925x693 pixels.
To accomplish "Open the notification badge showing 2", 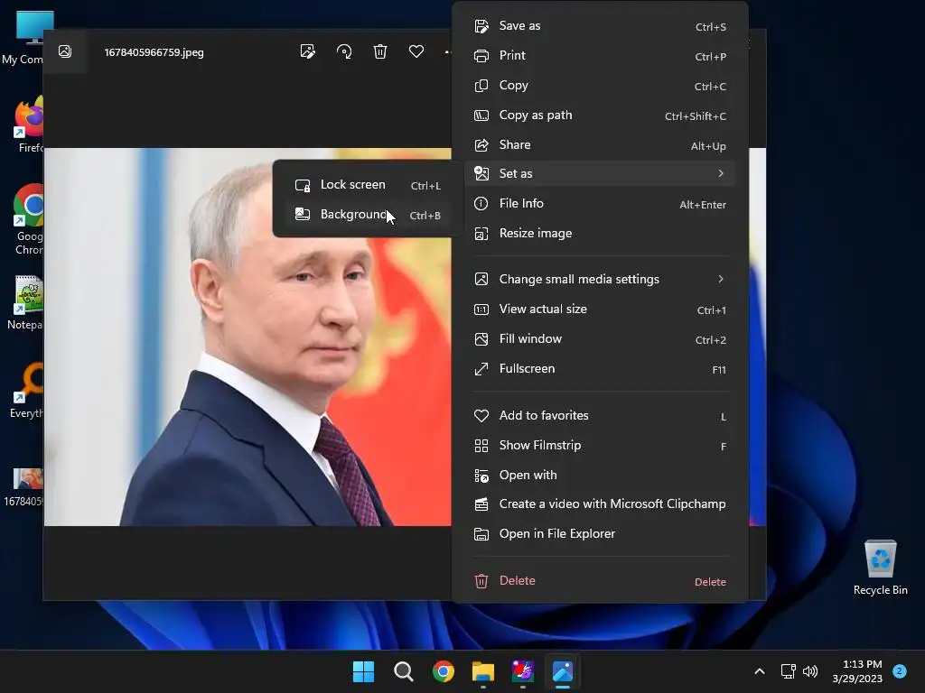I will 900,671.
